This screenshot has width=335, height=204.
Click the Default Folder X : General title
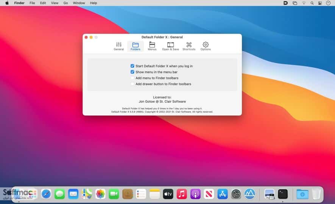point(162,37)
